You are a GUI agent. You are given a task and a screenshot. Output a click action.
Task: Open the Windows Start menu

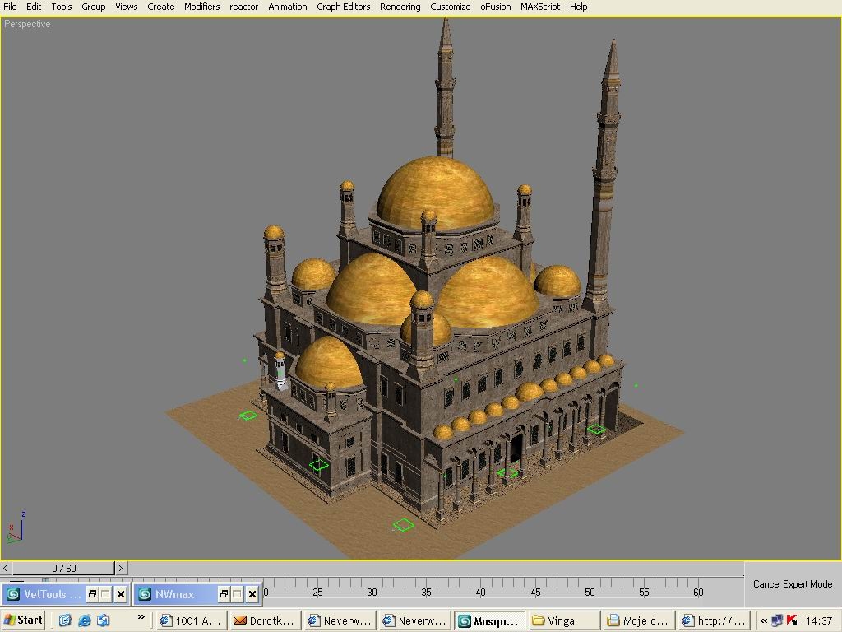(x=23, y=620)
